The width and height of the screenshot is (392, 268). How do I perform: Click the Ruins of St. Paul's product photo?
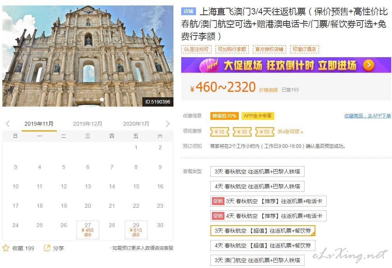[88, 56]
